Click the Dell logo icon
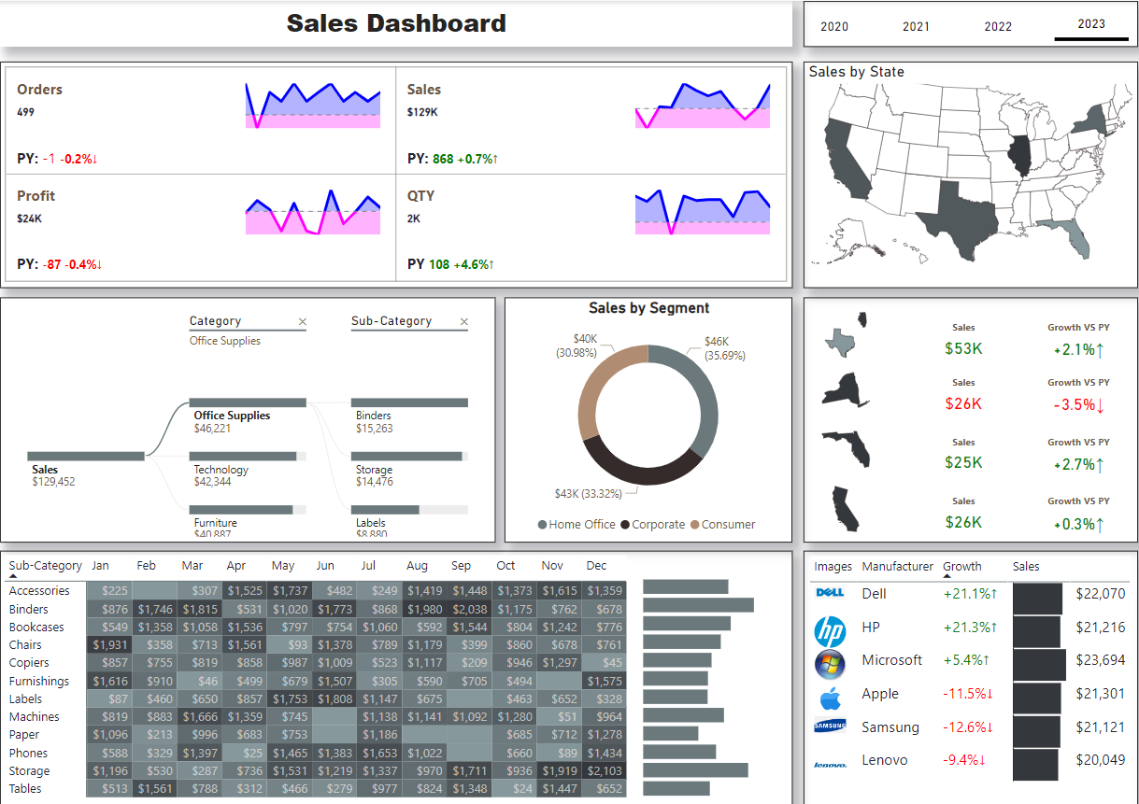Image resolution: width=1139 pixels, height=804 pixels. point(830,593)
